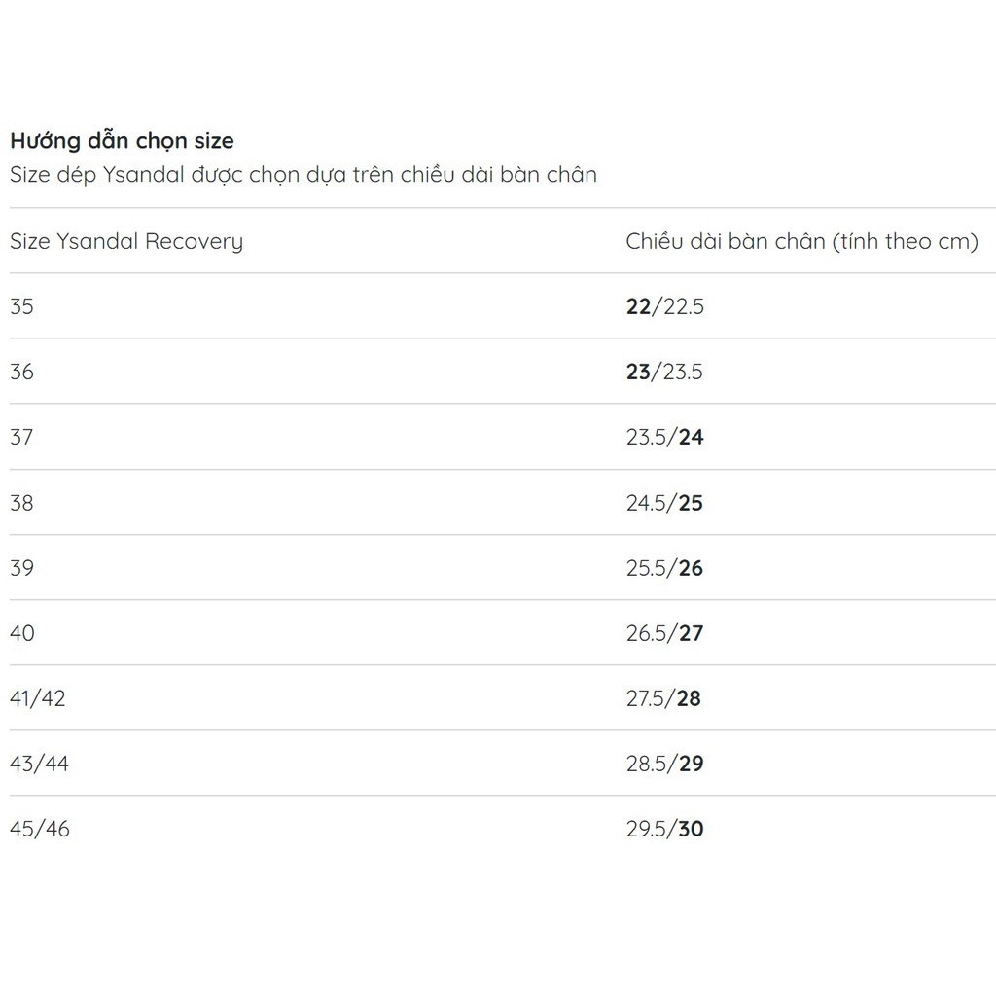Click the 27.5/28 foot length value
This screenshot has width=996, height=996.
[664, 698]
